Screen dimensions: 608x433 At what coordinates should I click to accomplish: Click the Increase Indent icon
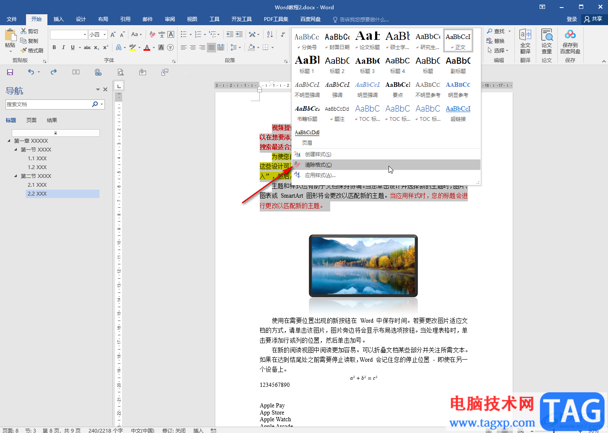(x=239, y=34)
